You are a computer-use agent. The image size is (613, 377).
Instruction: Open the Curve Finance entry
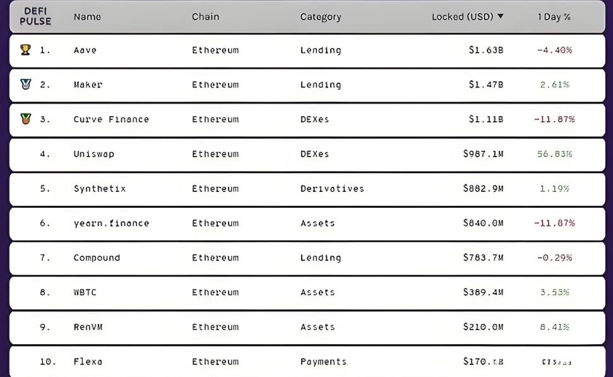coord(111,119)
